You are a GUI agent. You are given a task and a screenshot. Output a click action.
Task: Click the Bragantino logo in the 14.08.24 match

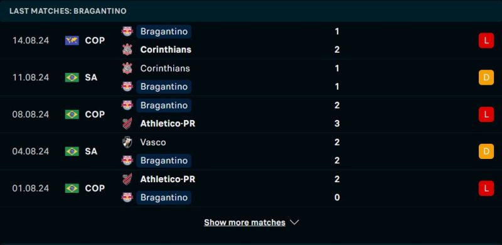127,31
